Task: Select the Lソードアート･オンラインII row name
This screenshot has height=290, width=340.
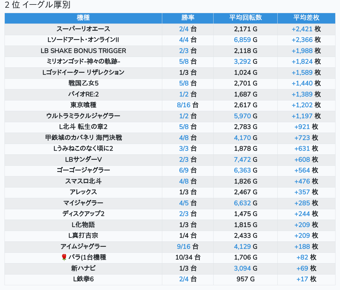Action: click(x=83, y=40)
